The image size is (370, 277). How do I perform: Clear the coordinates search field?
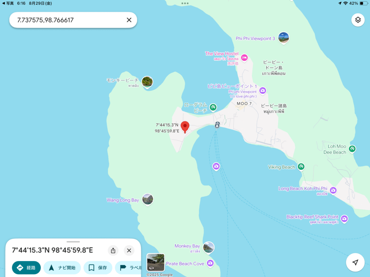(x=129, y=20)
